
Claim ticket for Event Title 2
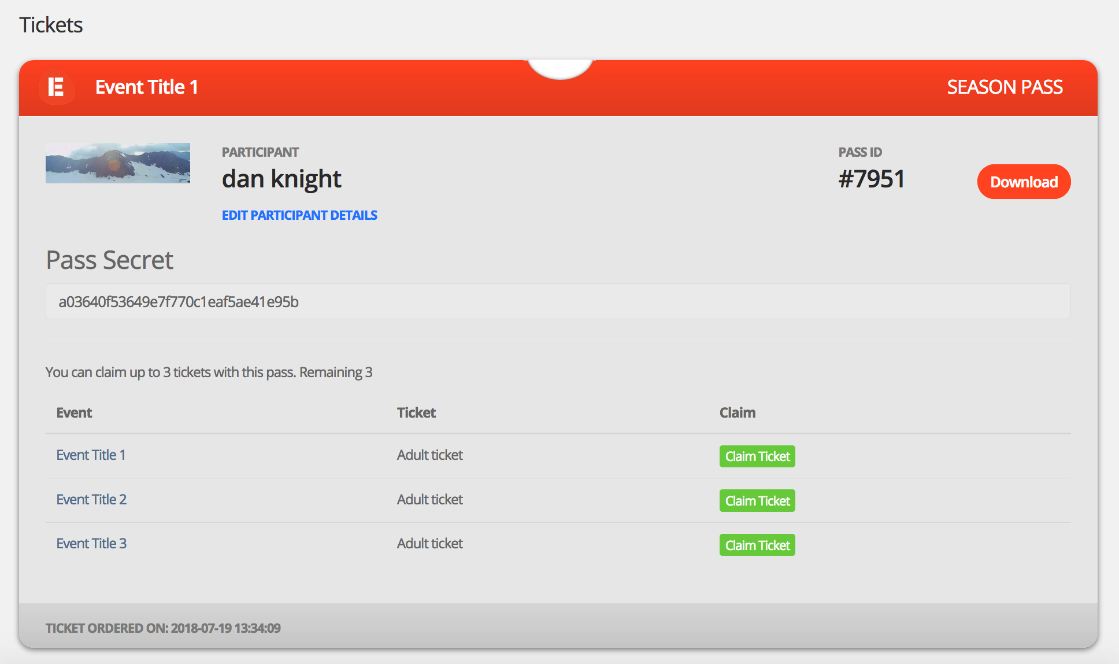(x=757, y=501)
